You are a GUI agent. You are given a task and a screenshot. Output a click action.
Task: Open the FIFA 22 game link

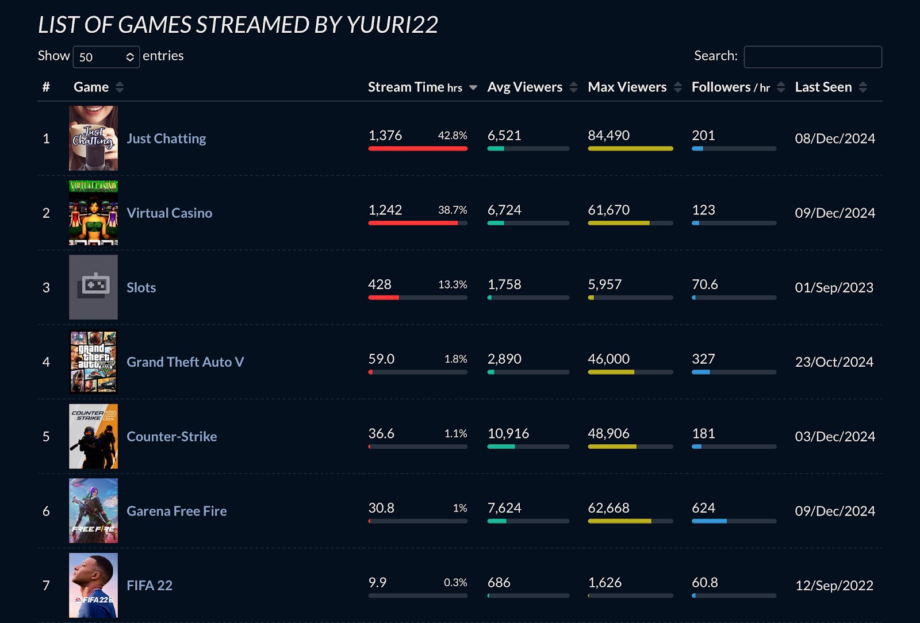pos(149,586)
